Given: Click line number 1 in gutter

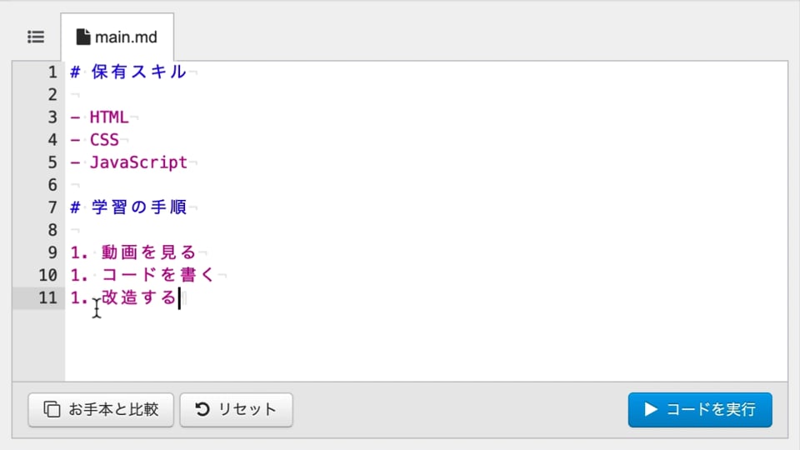Looking at the screenshot, I should pyautogui.click(x=52, y=72).
